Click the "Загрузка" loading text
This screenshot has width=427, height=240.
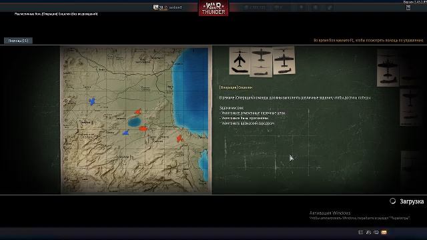coord(412,201)
